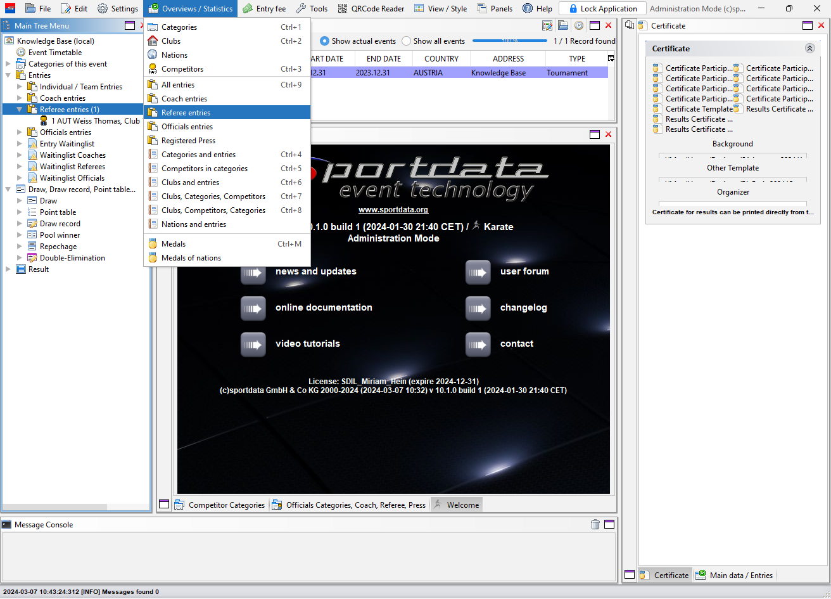Click the arrow icon beside online documentation
831x599 pixels.
[x=253, y=309]
